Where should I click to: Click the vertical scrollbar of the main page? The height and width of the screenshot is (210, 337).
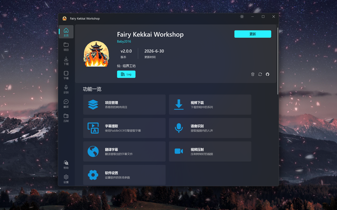tap(277, 60)
